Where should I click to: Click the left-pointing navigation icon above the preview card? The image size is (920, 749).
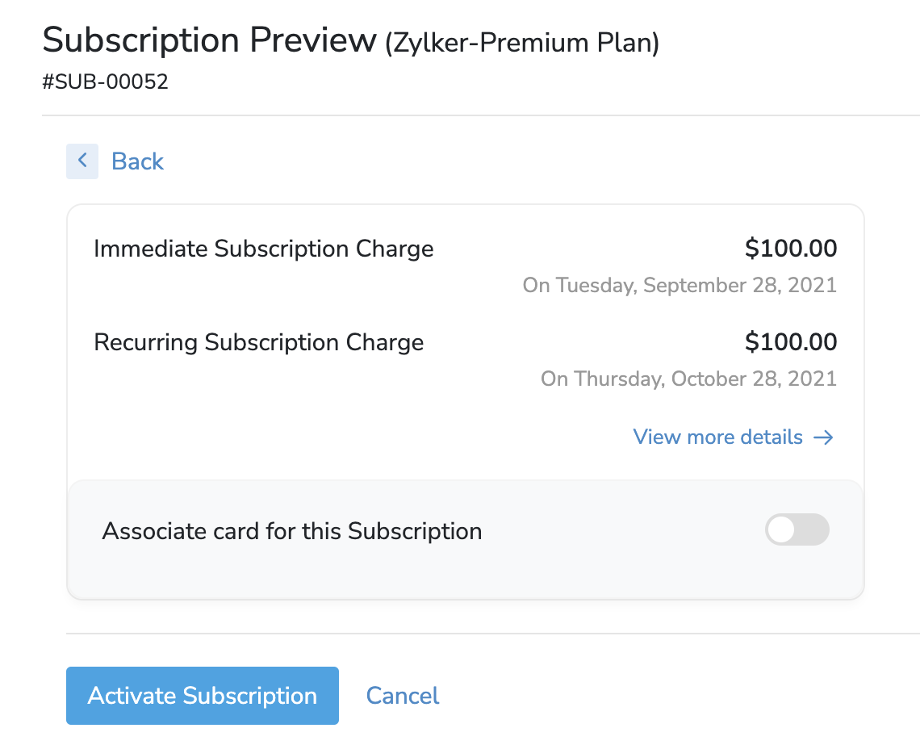(82, 161)
